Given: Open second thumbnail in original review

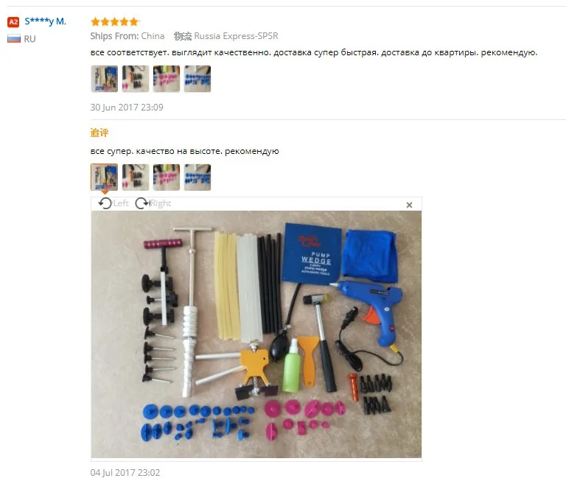Looking at the screenshot, I should (136, 79).
